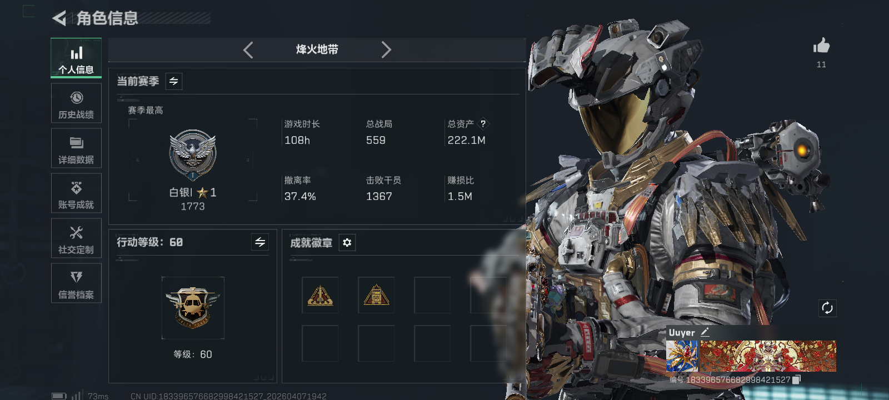Show help for 总资产 question mark
Viewport: 889px width, 400px height.
tap(483, 124)
